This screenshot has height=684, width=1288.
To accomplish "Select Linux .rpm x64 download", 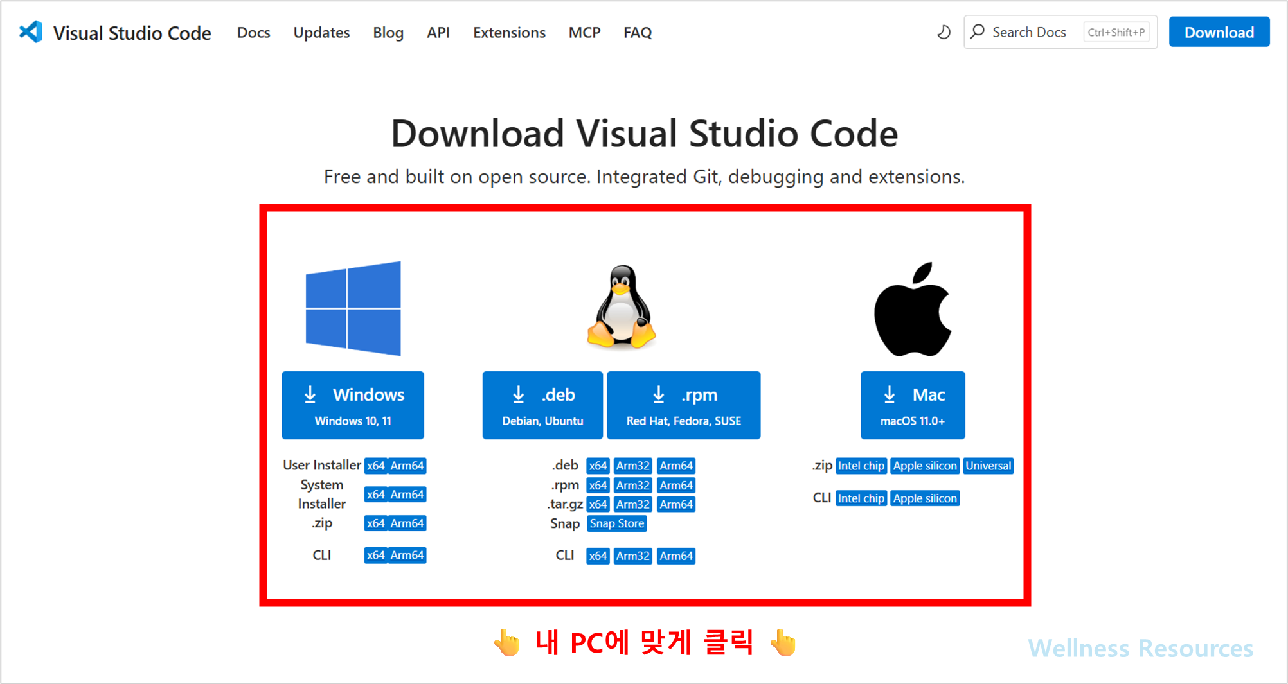I will click(598, 486).
